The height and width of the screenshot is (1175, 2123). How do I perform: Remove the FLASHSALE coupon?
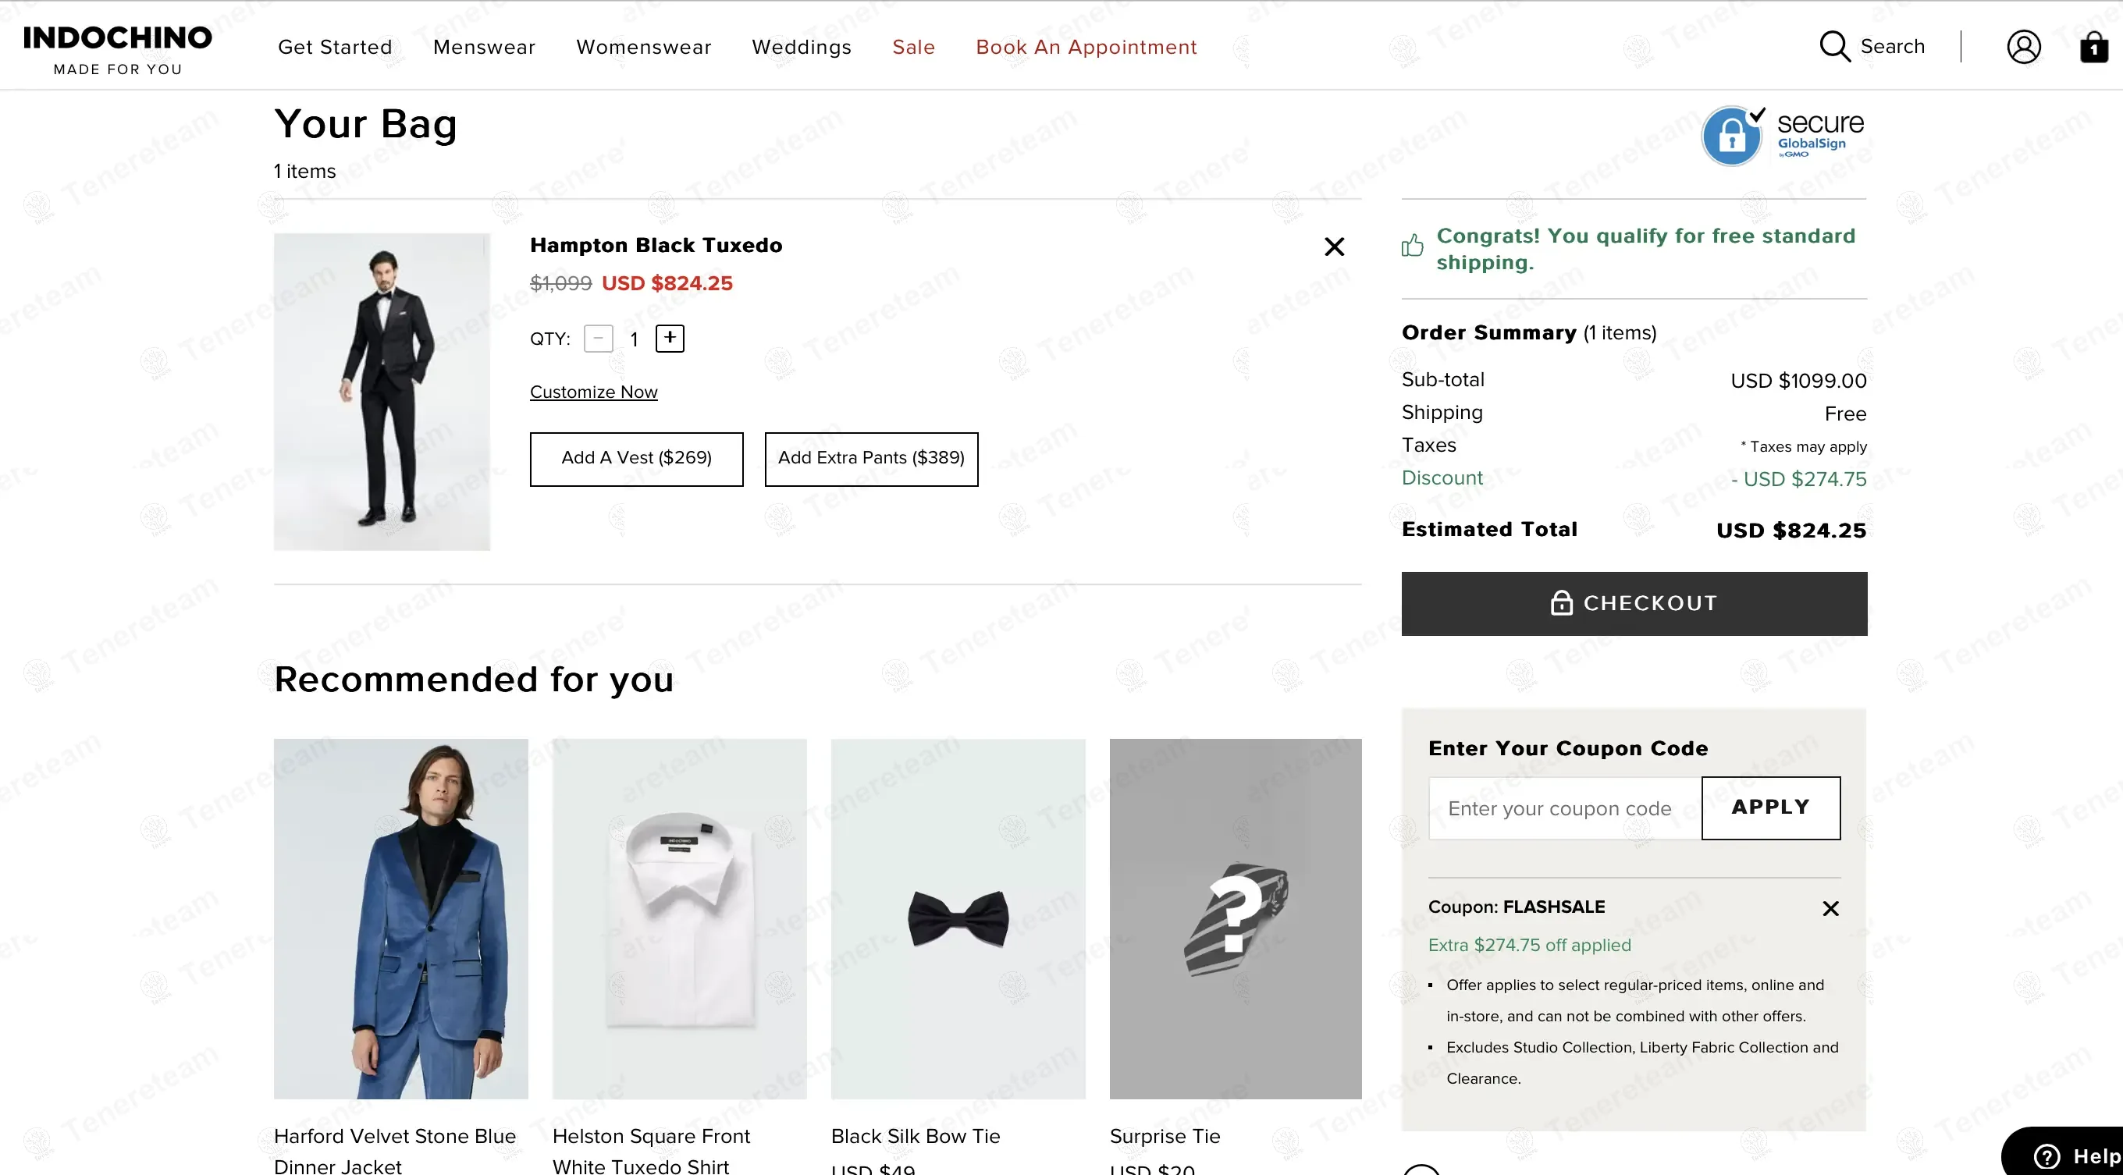1830,908
